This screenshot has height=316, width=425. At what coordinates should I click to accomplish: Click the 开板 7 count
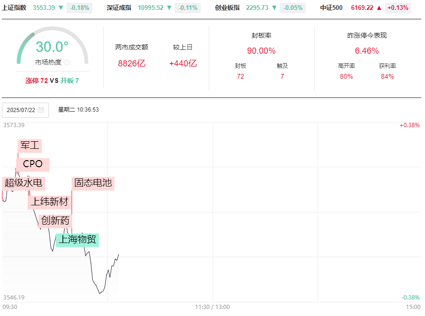70,81
